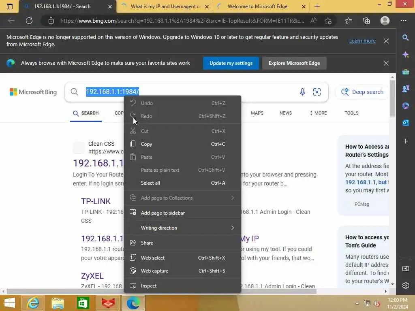Click the Learn more link
The height and width of the screenshot is (311, 415).
click(362, 41)
